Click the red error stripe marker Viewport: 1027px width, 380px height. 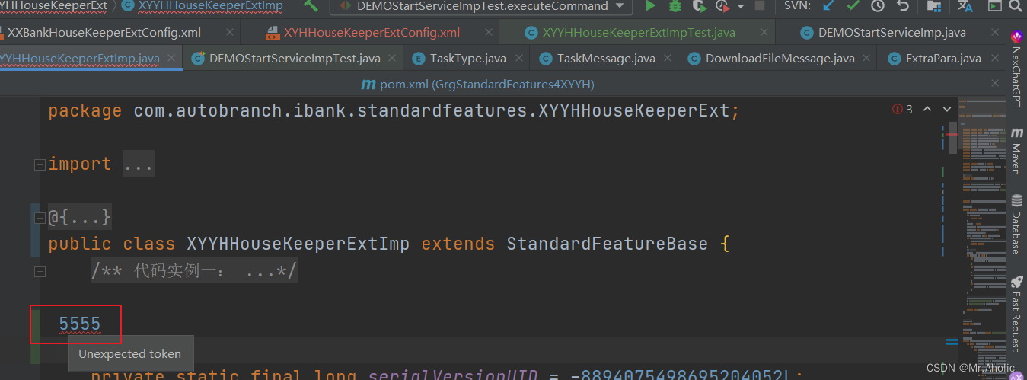(952, 134)
